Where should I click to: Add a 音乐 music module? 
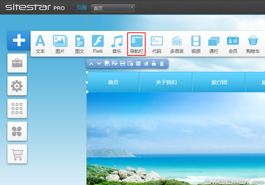point(117,44)
